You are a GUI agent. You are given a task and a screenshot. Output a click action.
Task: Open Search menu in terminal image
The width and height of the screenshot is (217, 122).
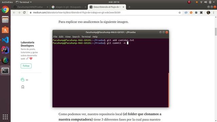pos(76,37)
